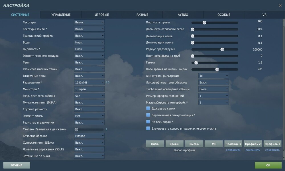This screenshot has width=285, height=171.
Task: Click the Детализация сцены slider handle
Action: [x=192, y=43]
